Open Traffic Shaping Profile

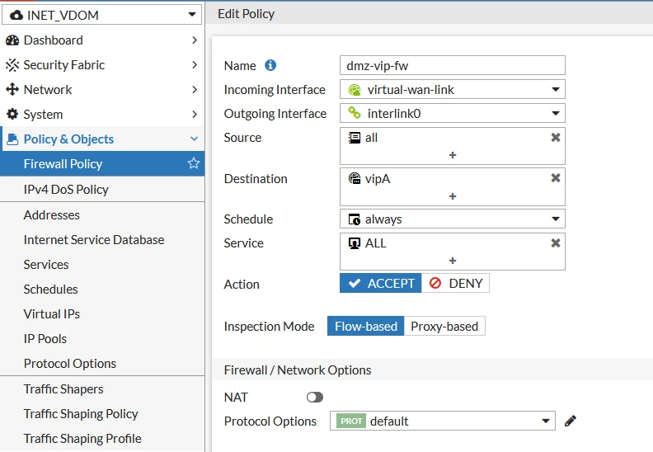click(x=102, y=439)
